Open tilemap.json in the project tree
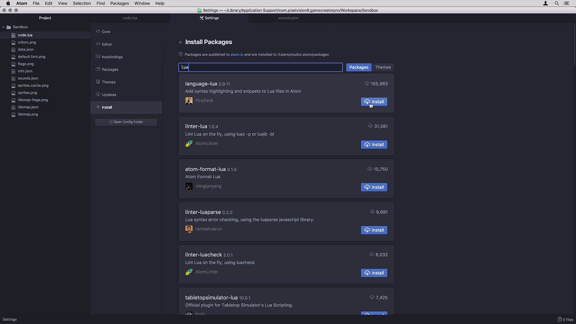The image size is (576, 324). pos(28,107)
